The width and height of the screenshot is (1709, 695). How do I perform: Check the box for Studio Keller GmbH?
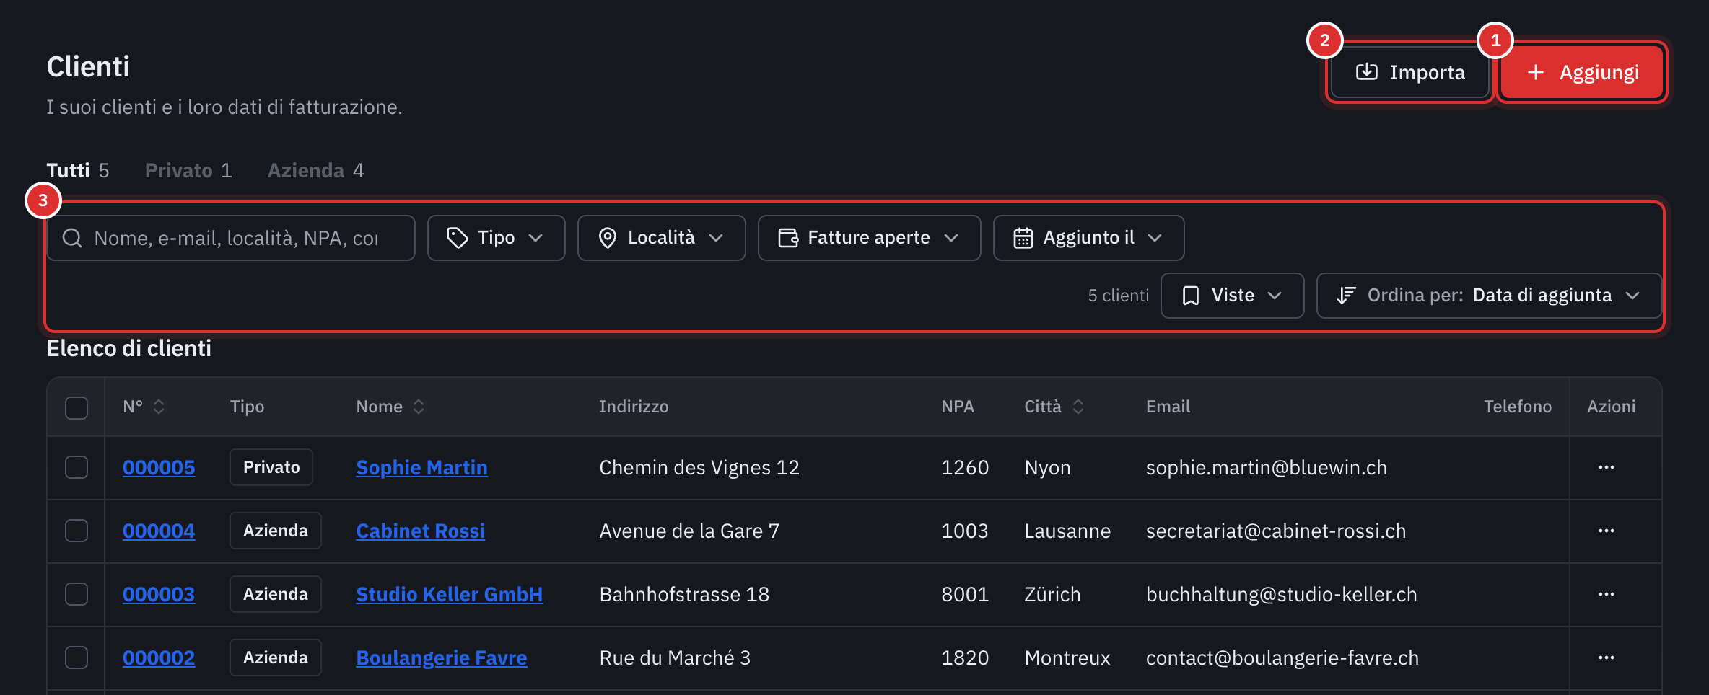(77, 594)
